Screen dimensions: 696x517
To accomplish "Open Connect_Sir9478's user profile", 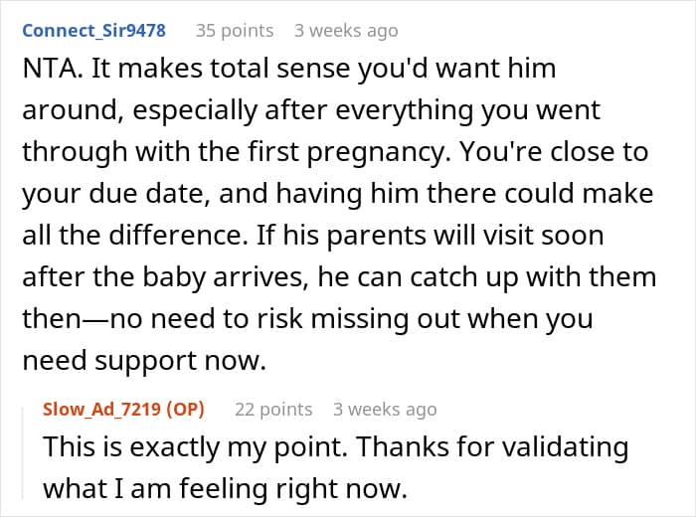I will point(93,31).
